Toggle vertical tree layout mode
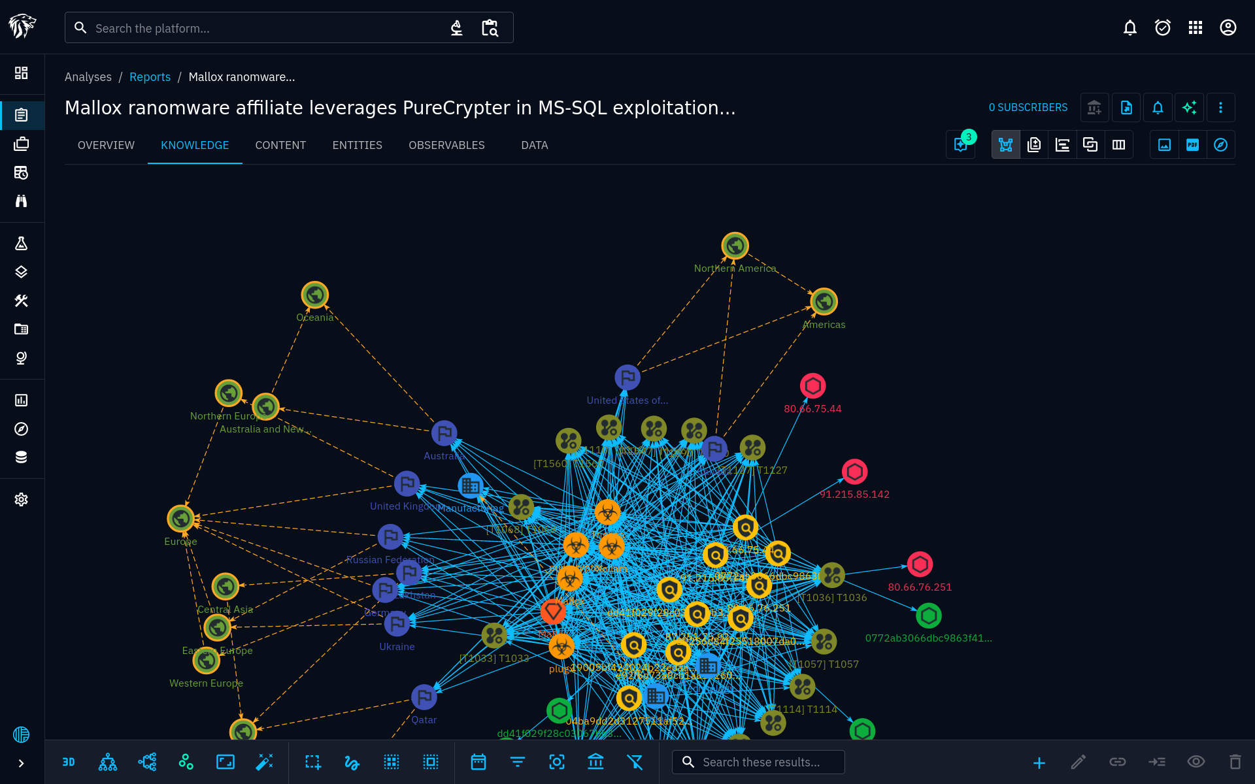The height and width of the screenshot is (784, 1255). 108,762
